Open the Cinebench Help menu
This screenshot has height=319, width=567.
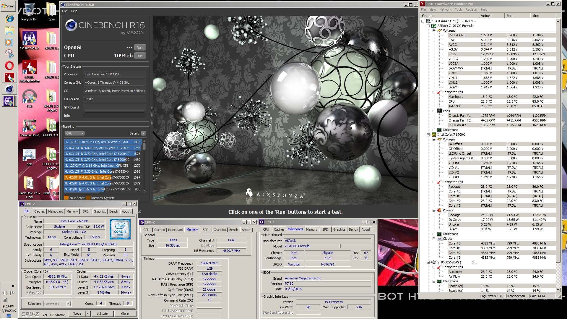point(74,11)
